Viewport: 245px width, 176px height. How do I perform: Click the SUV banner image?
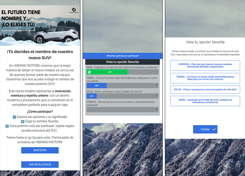click(40, 26)
